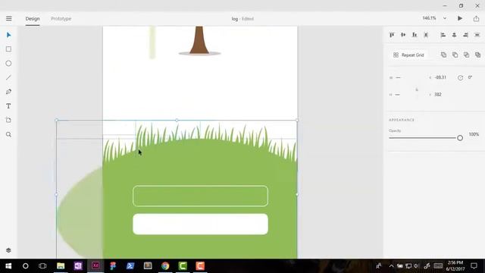Click the rotation value field 0°
This screenshot has height=273, width=485.
point(470,77)
